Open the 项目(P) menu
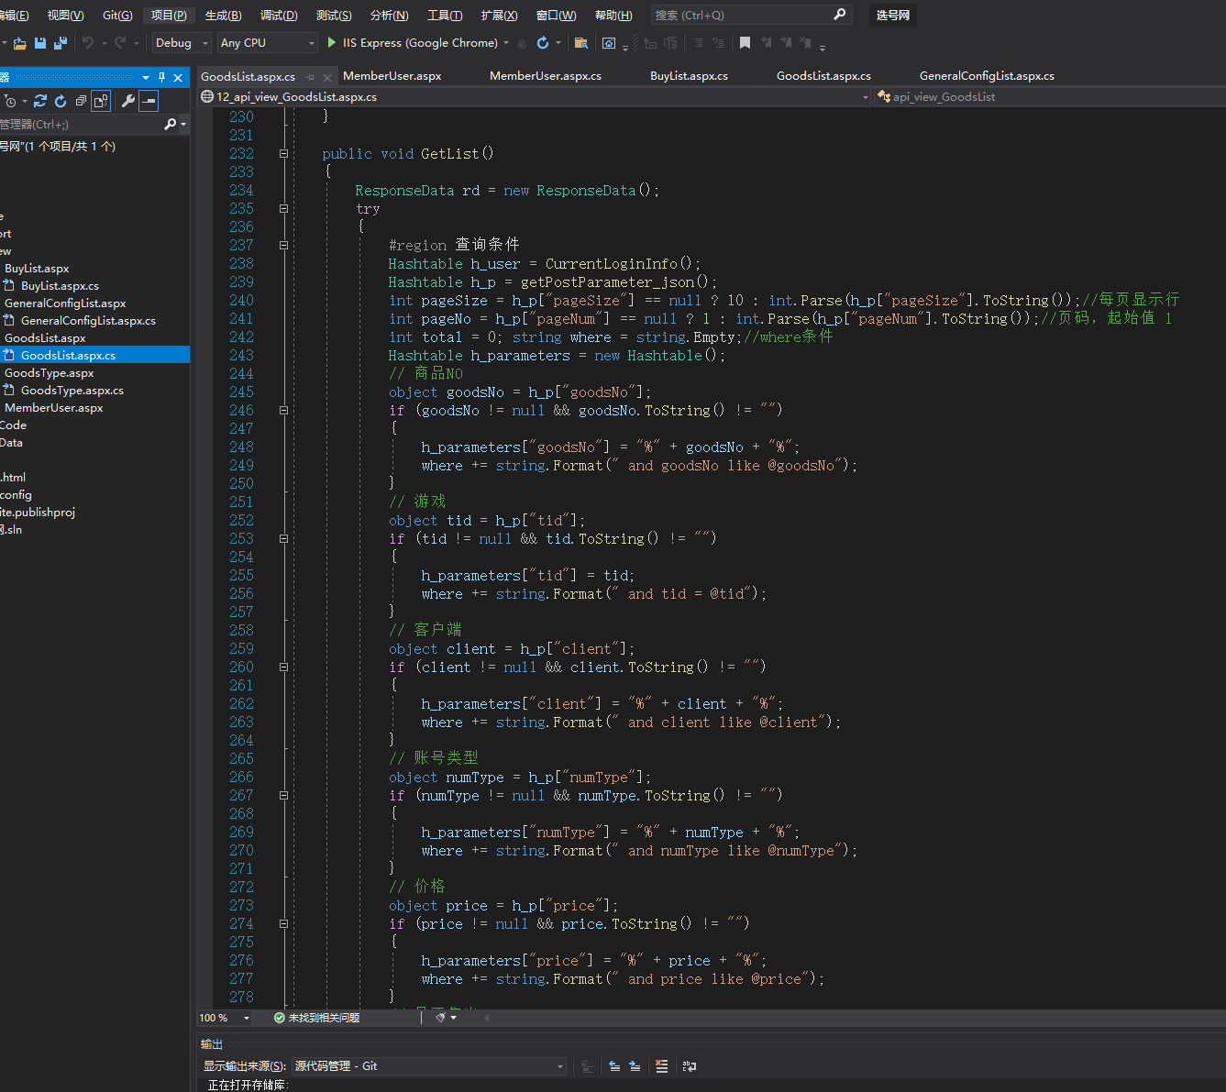The height and width of the screenshot is (1092, 1226). coord(169,15)
